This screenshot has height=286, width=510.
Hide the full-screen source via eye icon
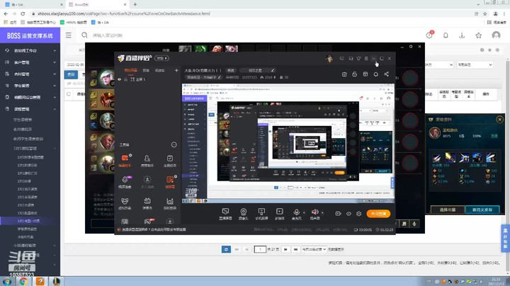click(120, 79)
